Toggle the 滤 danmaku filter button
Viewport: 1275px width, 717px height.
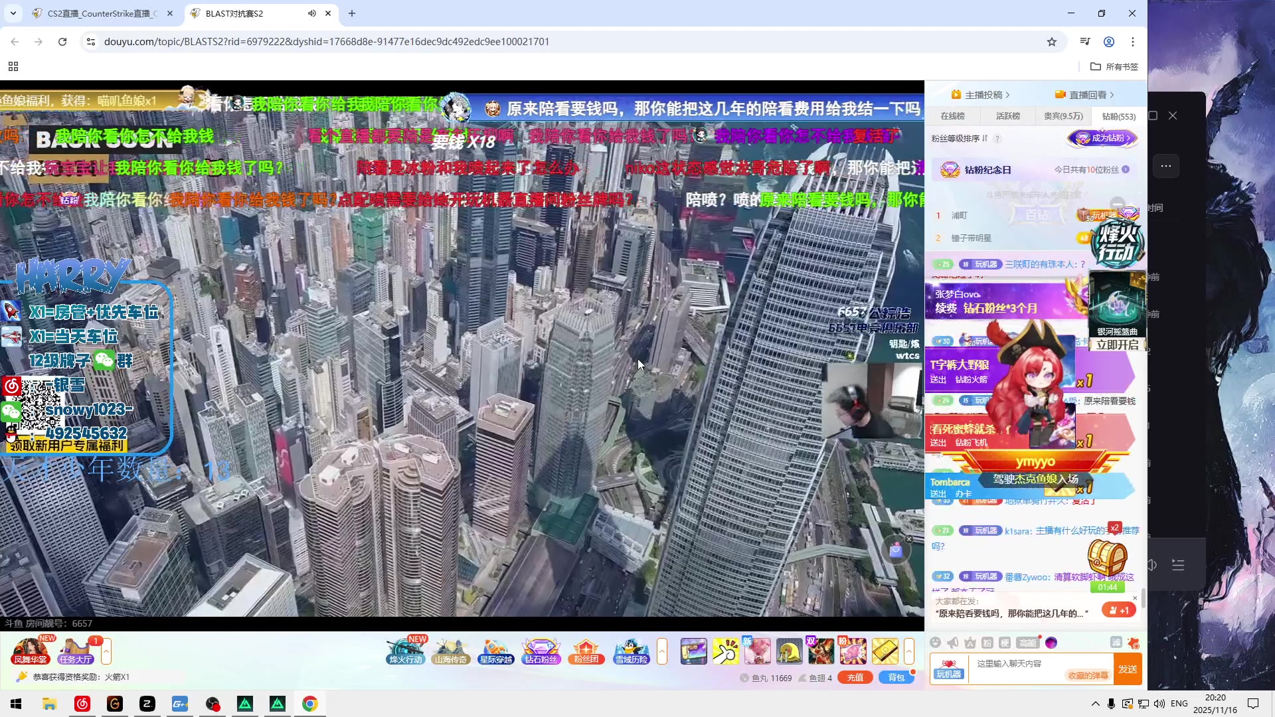click(1116, 642)
